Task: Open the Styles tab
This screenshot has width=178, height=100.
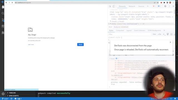Action: click(111, 30)
